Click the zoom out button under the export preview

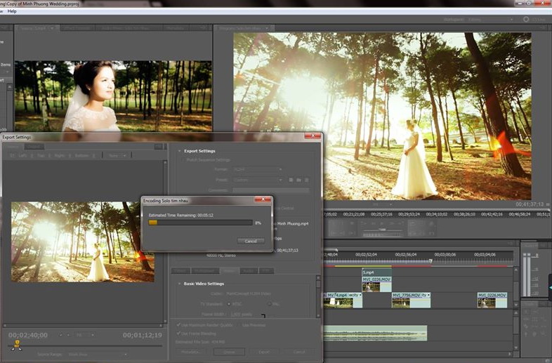61,335
